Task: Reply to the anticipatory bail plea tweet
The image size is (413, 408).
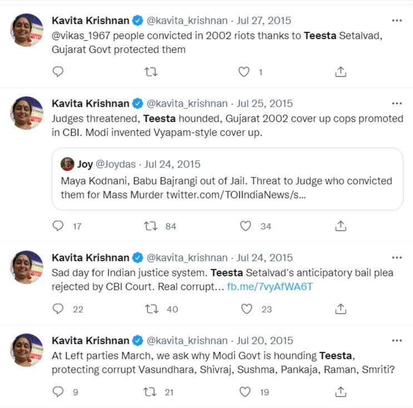Action: click(58, 309)
